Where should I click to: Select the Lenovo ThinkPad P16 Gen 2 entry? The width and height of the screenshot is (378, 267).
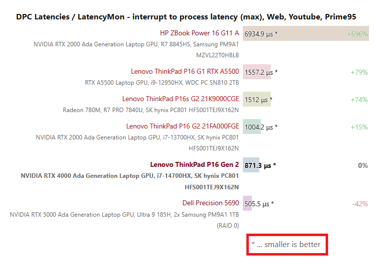click(x=194, y=165)
